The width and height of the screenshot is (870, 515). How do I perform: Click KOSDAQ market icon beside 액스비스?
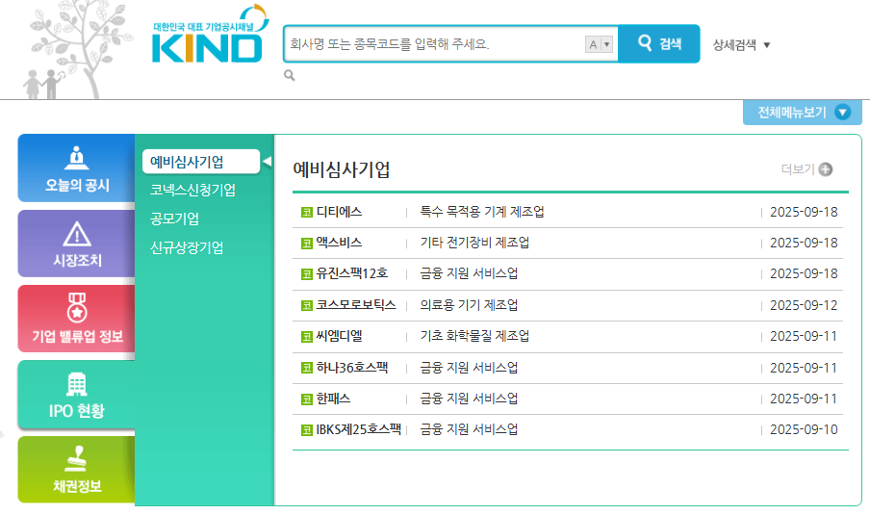(307, 244)
